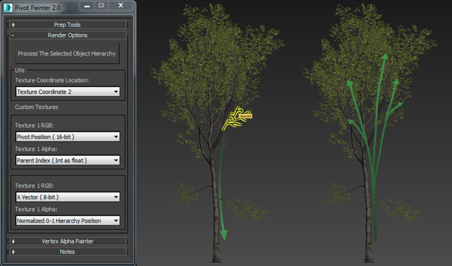Viewport: 452px width, 266px height.
Task: Click the arrow on Parent Index (Int as float) dropdown
Action: coord(116,160)
